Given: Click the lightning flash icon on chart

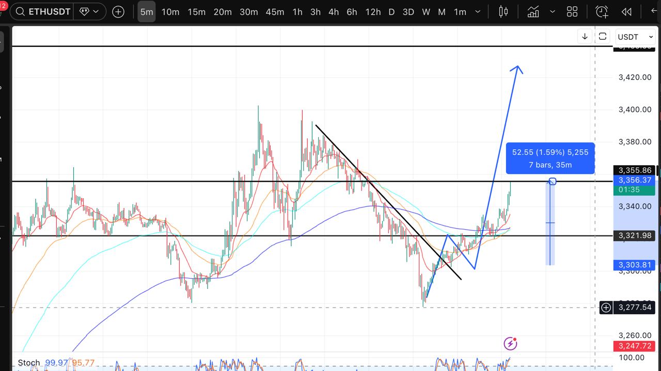Looking at the screenshot, I should point(510,343).
